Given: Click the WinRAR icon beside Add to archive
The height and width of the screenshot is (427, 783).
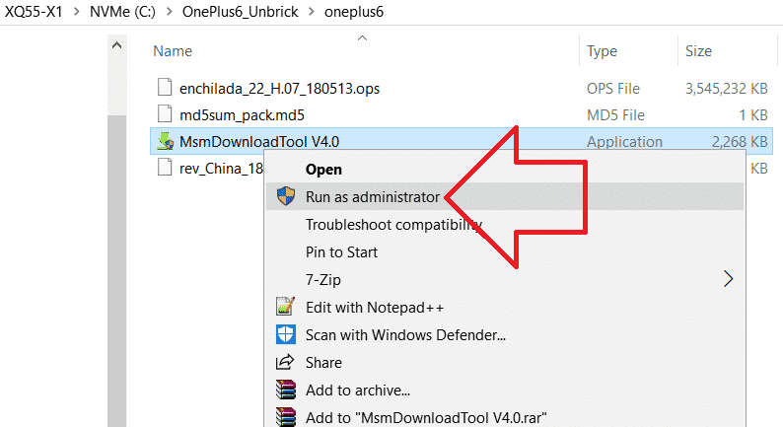Looking at the screenshot, I should (286, 390).
